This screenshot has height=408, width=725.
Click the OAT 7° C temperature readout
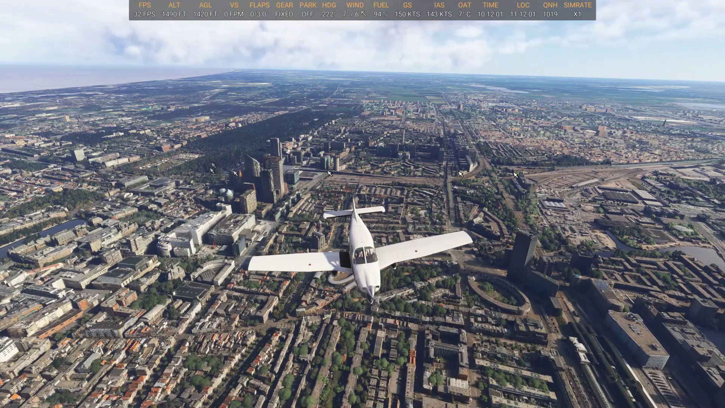(x=464, y=14)
